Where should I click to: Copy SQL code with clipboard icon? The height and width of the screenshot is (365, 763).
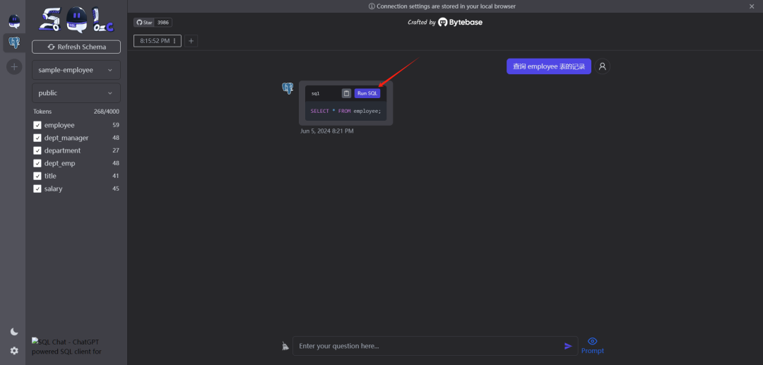pyautogui.click(x=346, y=93)
